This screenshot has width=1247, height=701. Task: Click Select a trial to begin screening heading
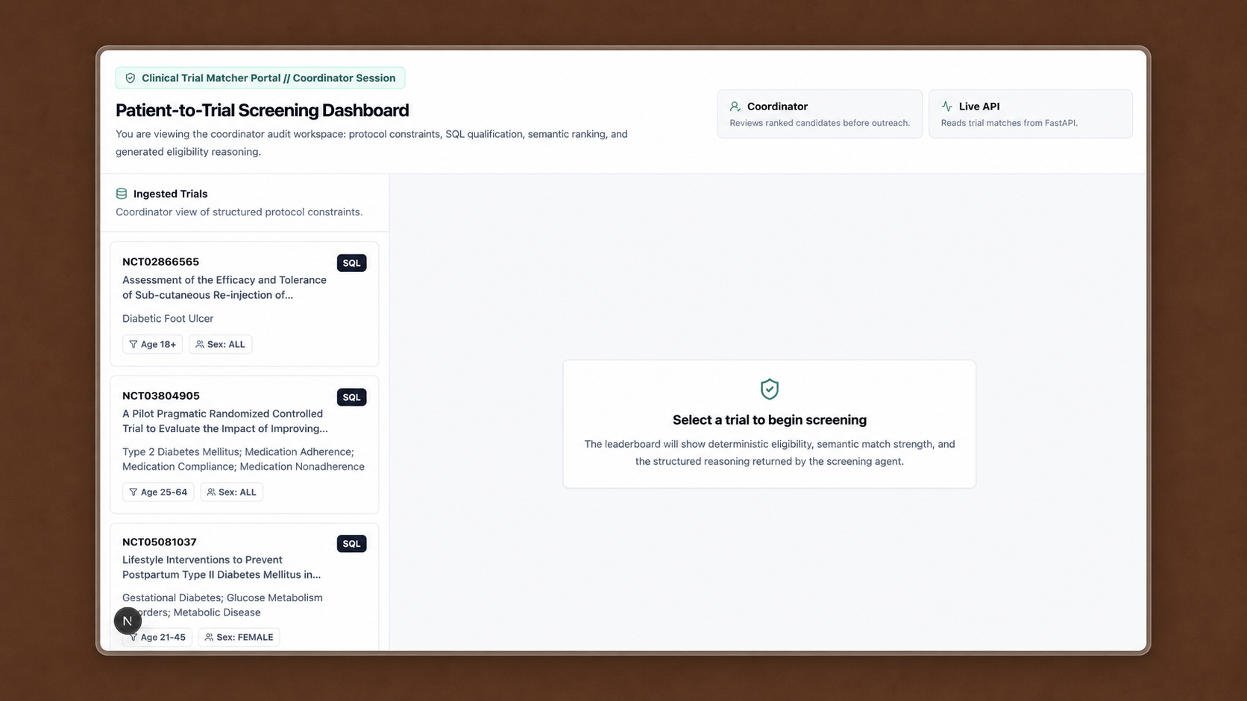[x=770, y=420]
